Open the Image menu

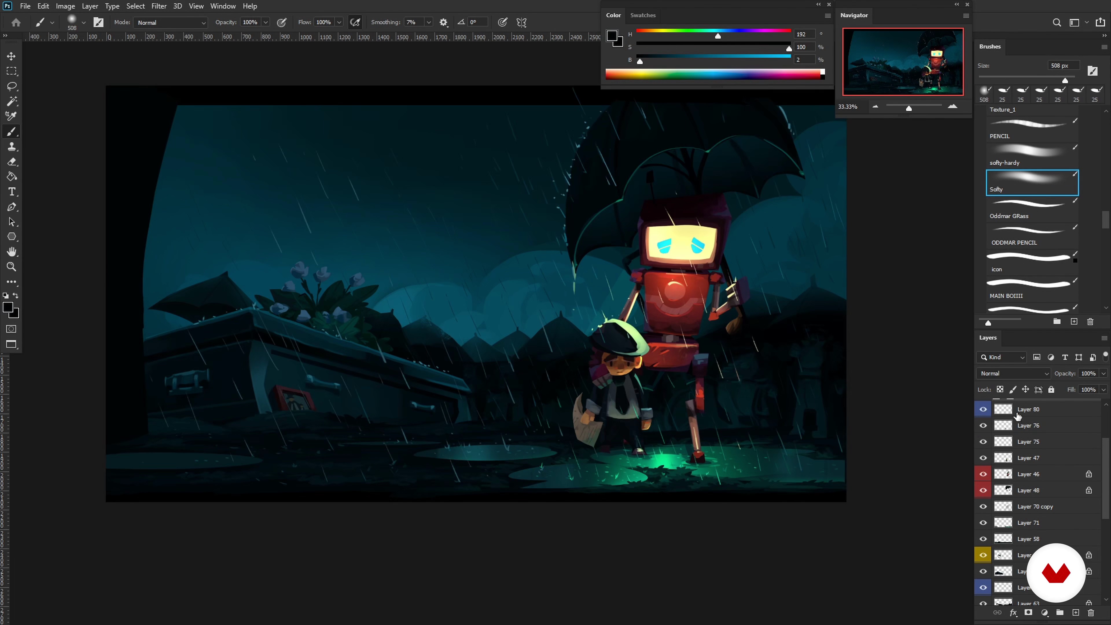tap(66, 6)
